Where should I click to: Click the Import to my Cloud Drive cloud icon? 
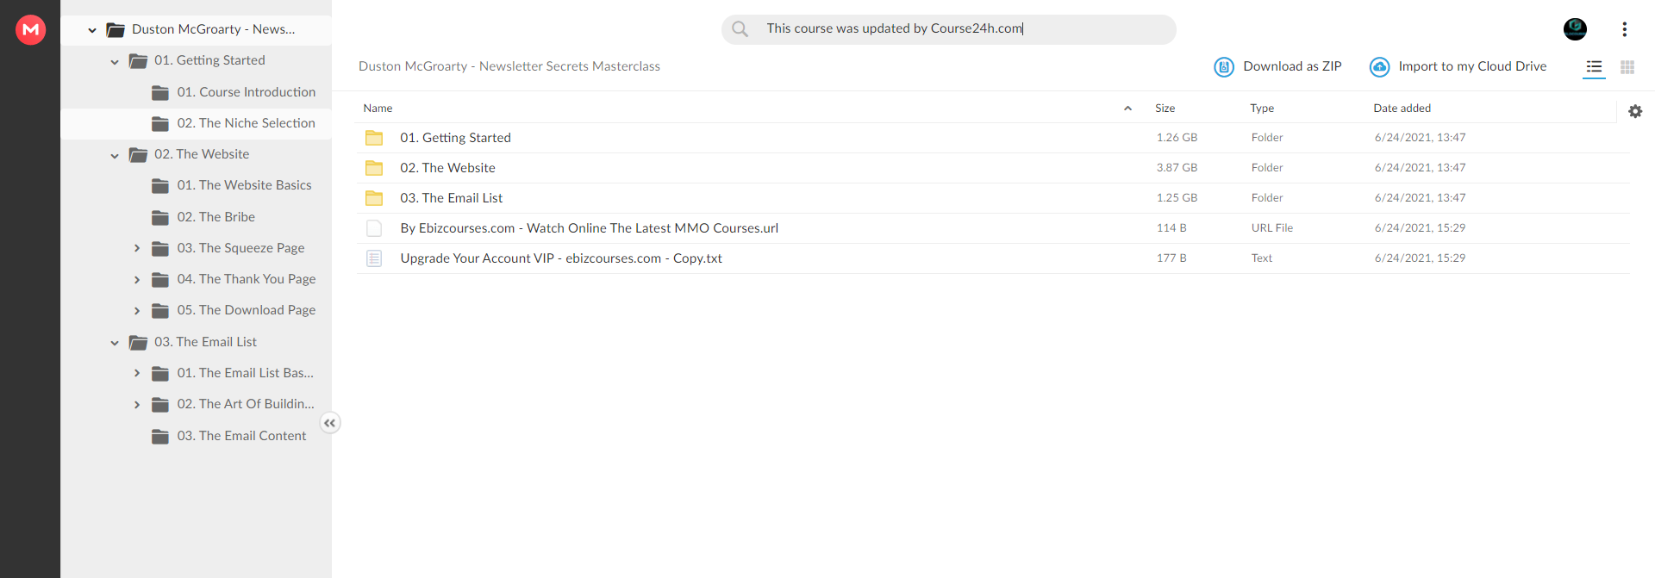click(x=1379, y=66)
